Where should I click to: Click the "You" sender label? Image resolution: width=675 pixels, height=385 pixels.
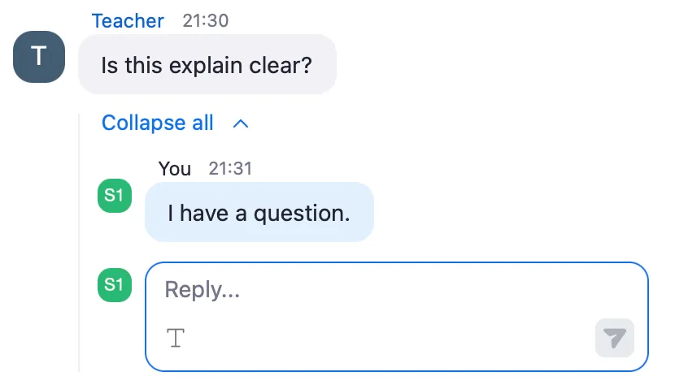(x=175, y=169)
